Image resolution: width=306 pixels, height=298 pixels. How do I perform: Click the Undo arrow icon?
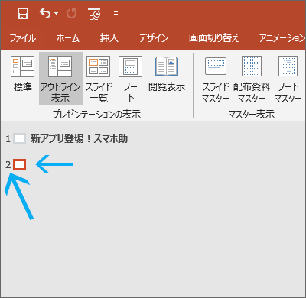click(x=45, y=13)
